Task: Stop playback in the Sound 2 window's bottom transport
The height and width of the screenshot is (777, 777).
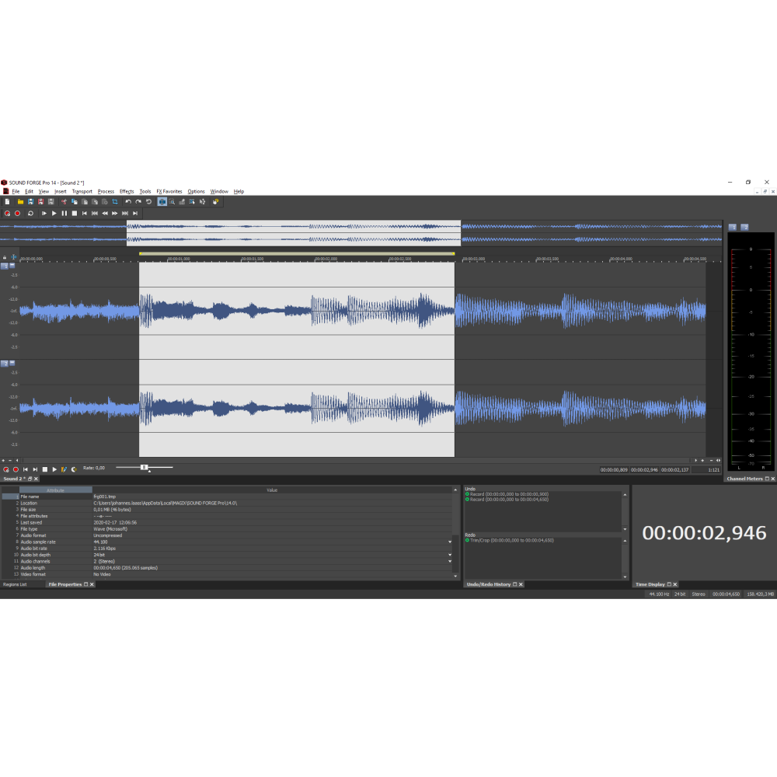Action: pyautogui.click(x=44, y=469)
